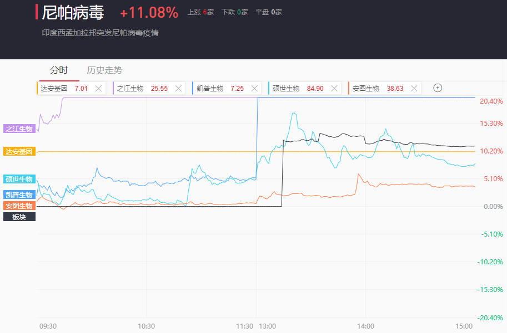The image size is (507, 333).
Task: Open the 历史走势 tab
Action: click(x=104, y=70)
